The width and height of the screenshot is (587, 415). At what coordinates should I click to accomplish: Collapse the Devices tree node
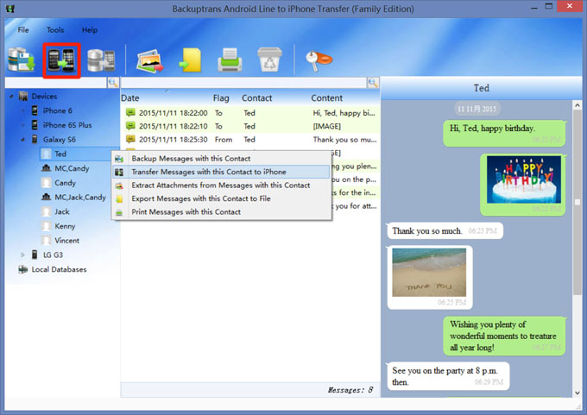(11, 97)
